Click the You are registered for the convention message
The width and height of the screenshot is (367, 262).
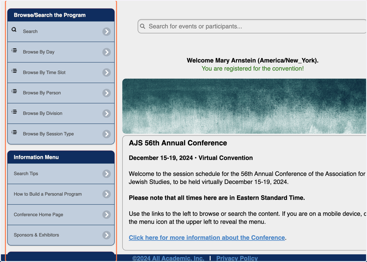click(253, 69)
